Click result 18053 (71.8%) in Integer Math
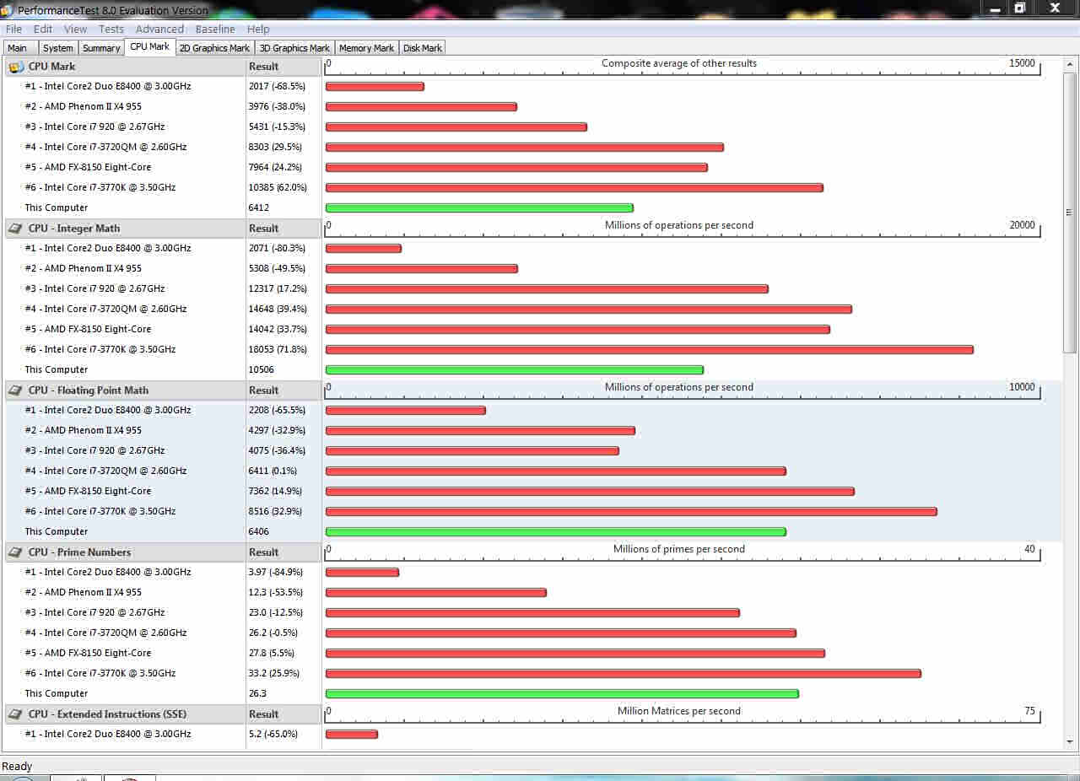Screen dimensions: 1080x781 click(x=277, y=349)
